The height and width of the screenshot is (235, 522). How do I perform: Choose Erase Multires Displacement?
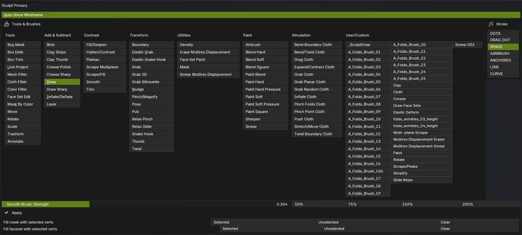click(208, 52)
